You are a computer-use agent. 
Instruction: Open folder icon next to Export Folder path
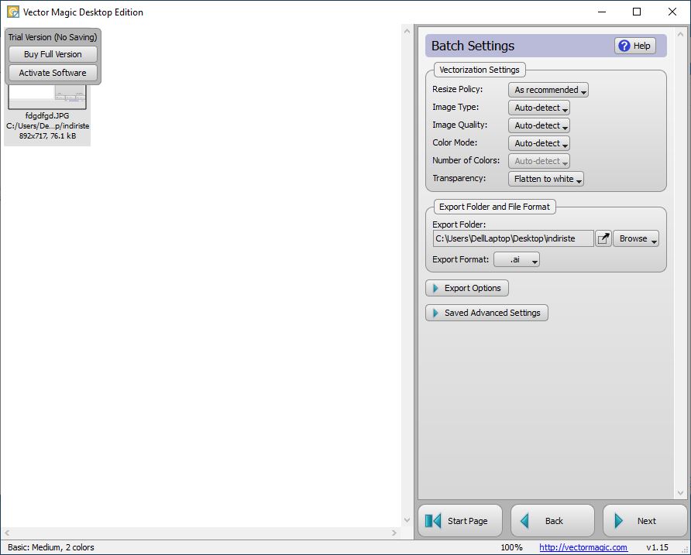pos(603,238)
